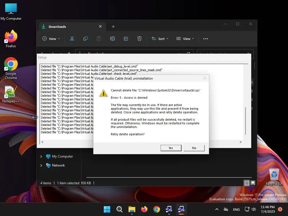
Task: Open network settings tray icon
Action: [x=247, y=209]
